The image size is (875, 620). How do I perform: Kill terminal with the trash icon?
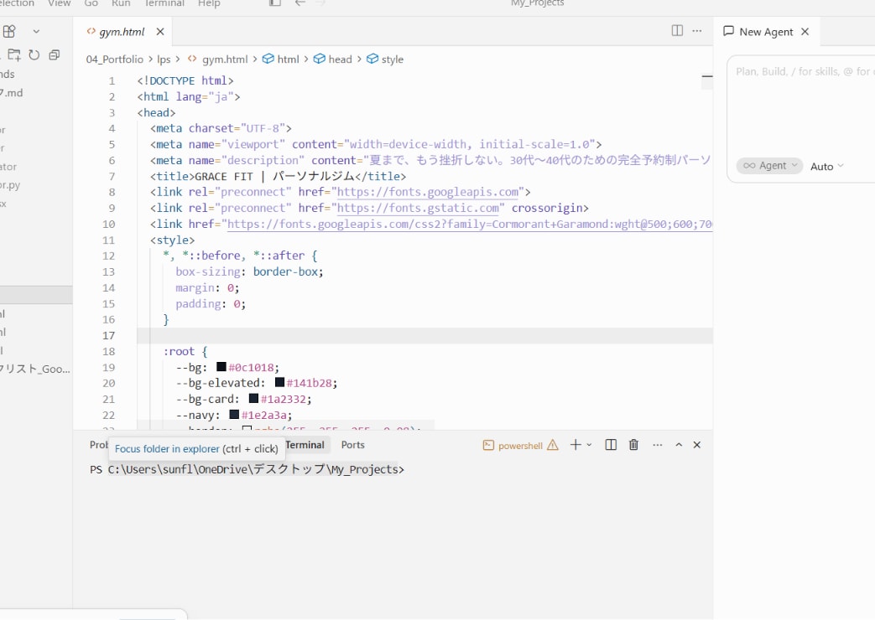click(633, 444)
